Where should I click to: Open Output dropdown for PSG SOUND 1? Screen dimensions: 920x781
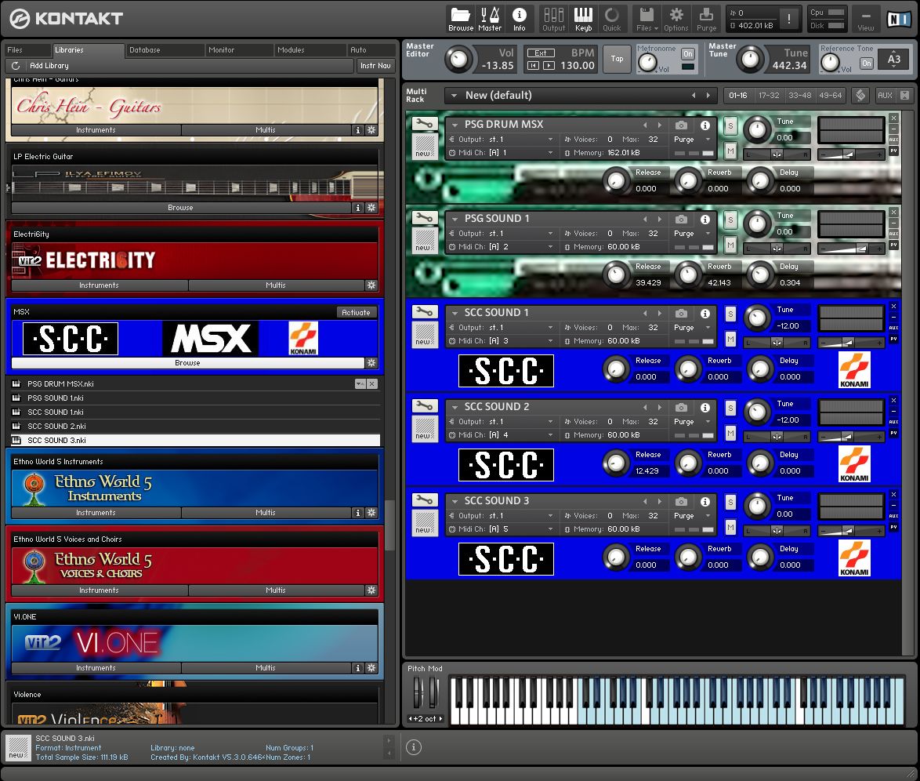tap(550, 234)
